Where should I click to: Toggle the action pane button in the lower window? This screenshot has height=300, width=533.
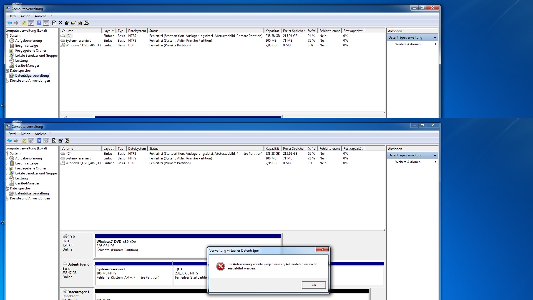pyautogui.click(x=46, y=141)
